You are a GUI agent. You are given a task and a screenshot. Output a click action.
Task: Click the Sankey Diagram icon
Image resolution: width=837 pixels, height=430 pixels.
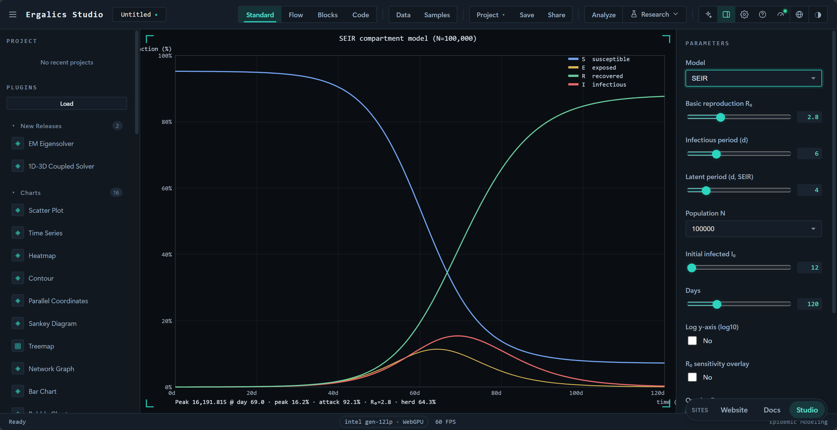coord(18,324)
